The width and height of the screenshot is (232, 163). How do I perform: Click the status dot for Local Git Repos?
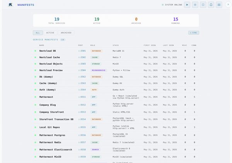(x=35, y=127)
